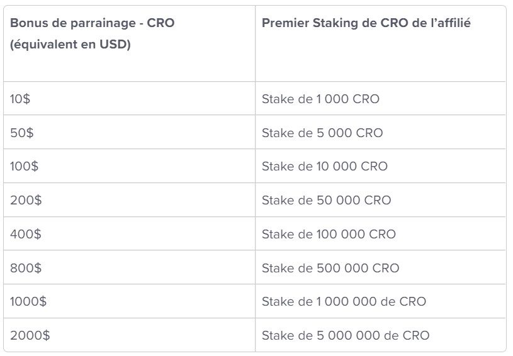Select the 2000$ bonus cell
This screenshot has width=513, height=356.
point(129,335)
